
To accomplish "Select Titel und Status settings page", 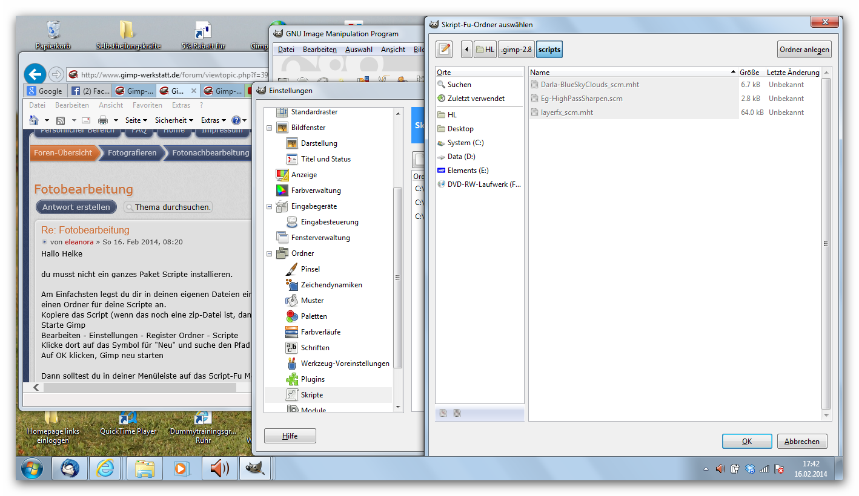I will (325, 159).
